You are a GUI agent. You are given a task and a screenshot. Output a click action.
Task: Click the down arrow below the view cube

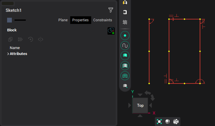(140, 116)
